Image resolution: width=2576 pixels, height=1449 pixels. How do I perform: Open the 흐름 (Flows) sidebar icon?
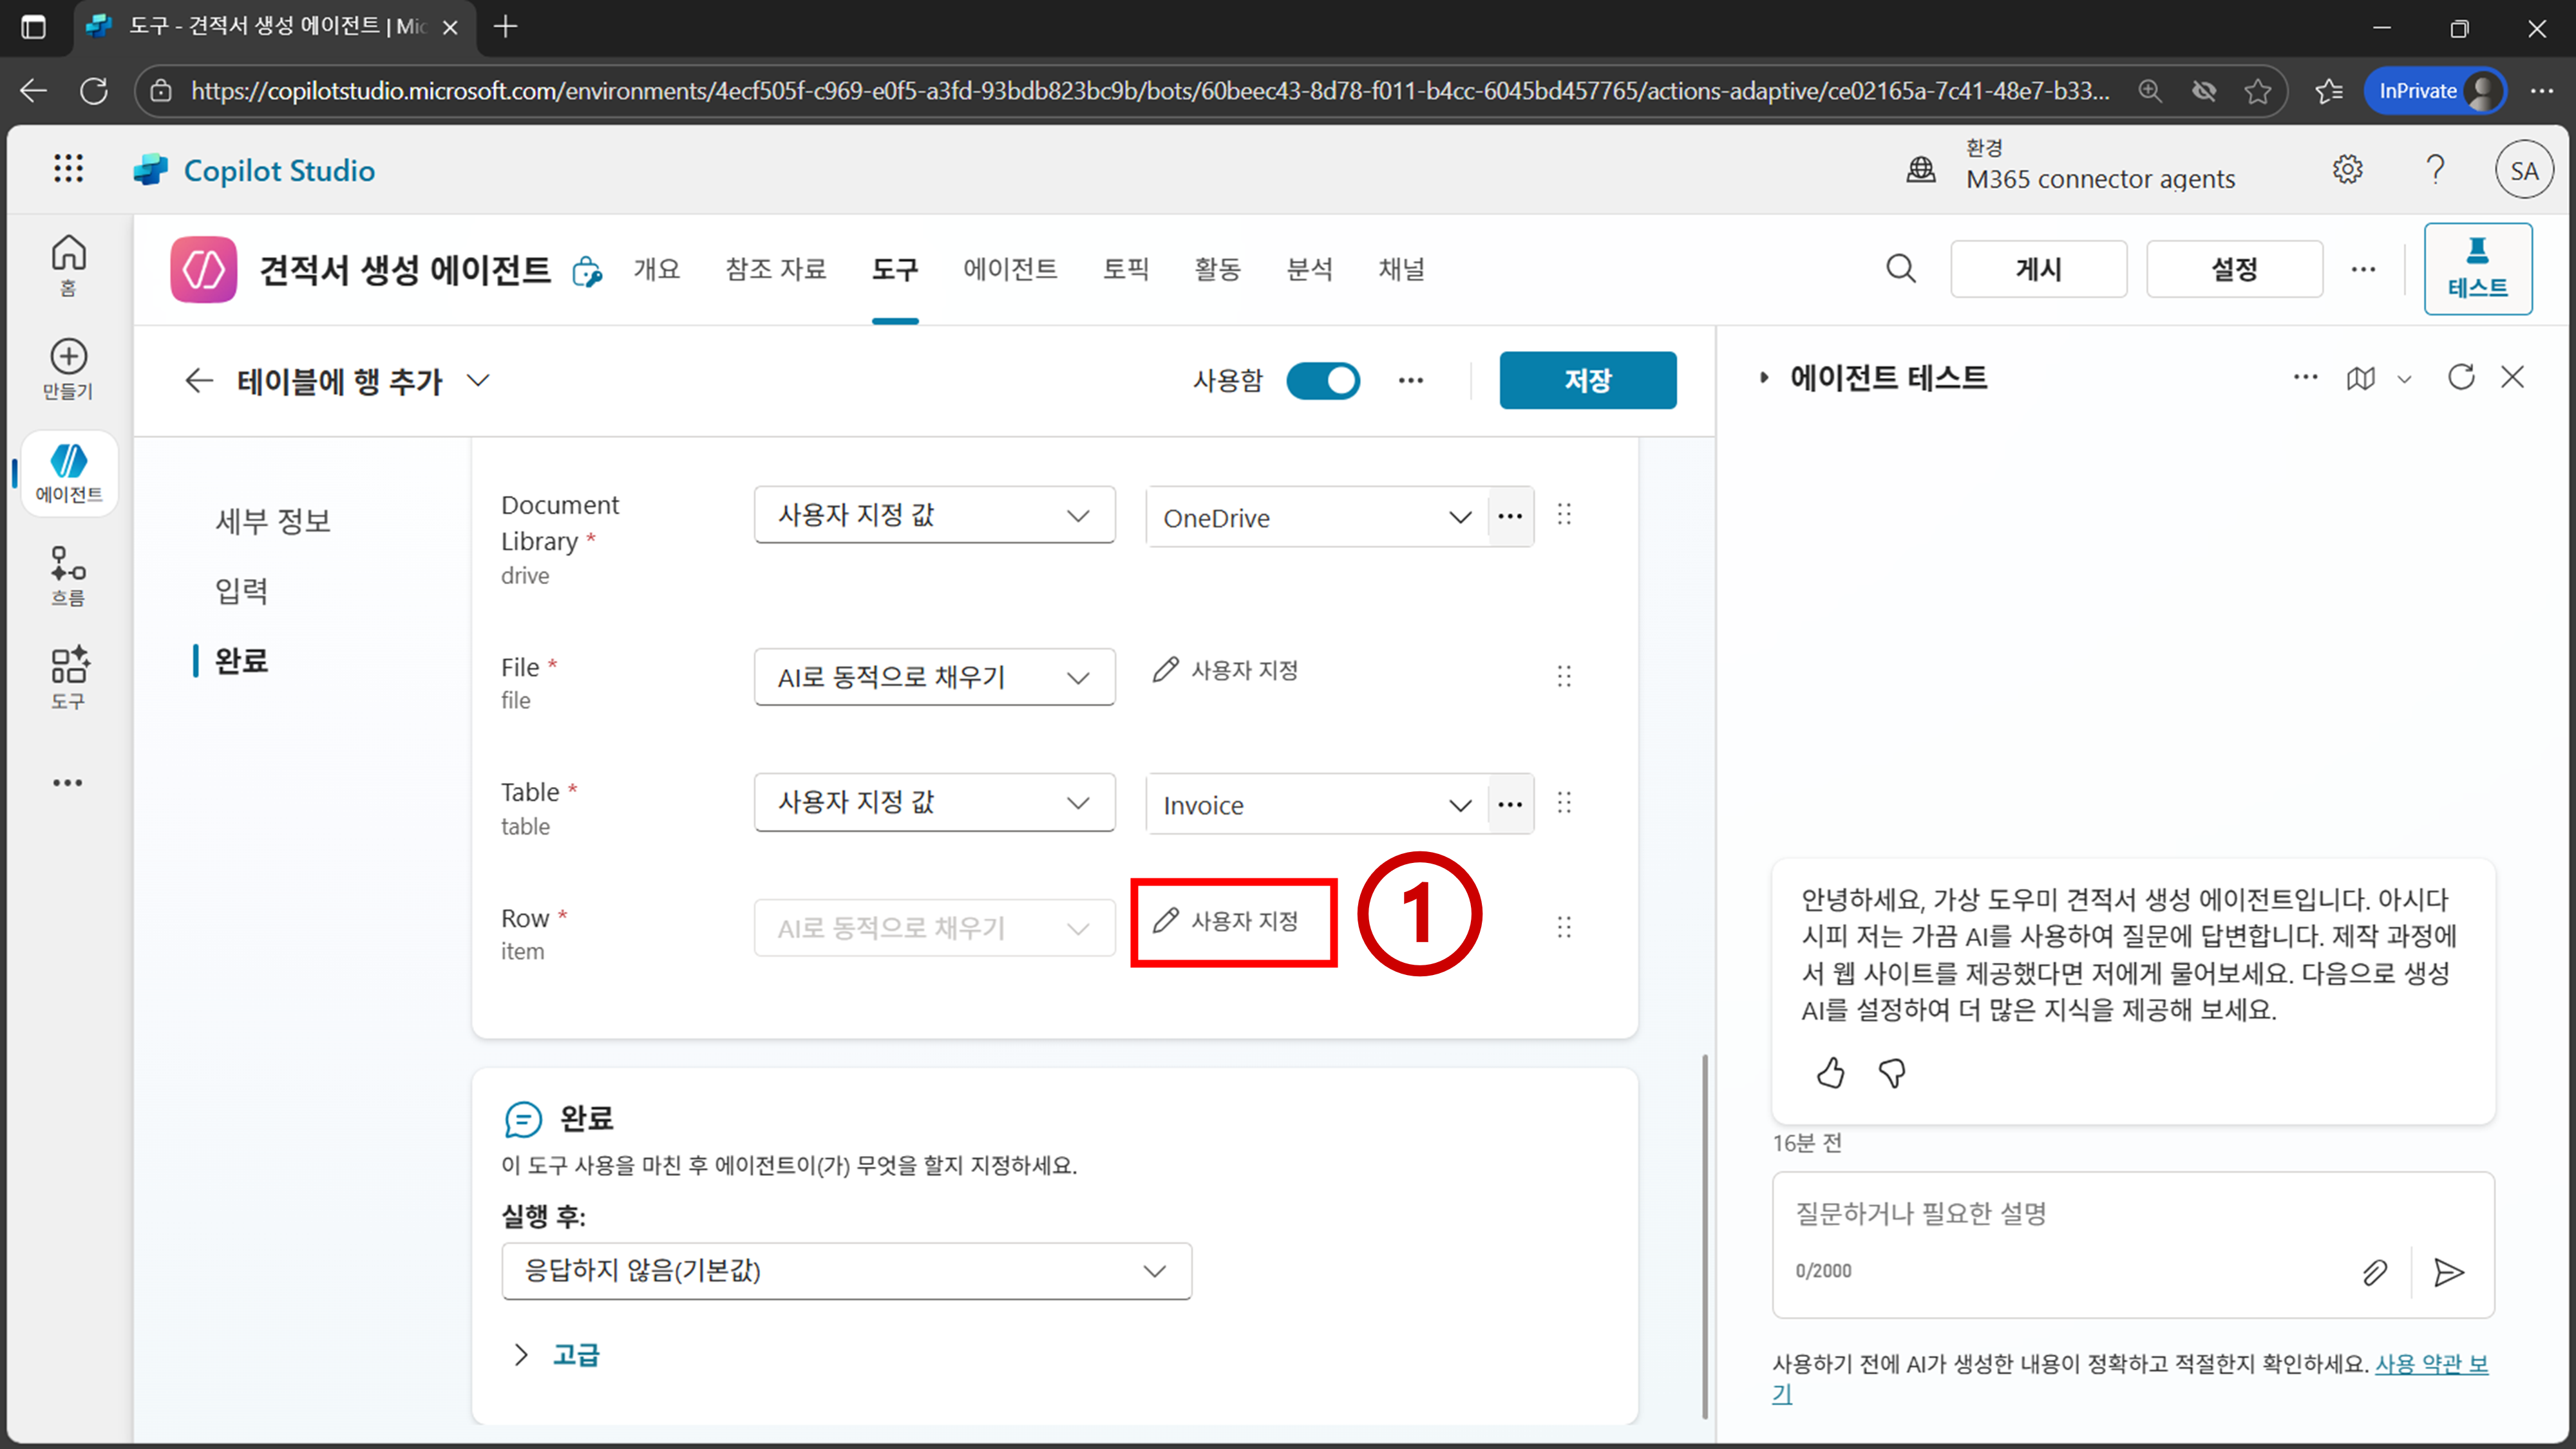[x=68, y=575]
